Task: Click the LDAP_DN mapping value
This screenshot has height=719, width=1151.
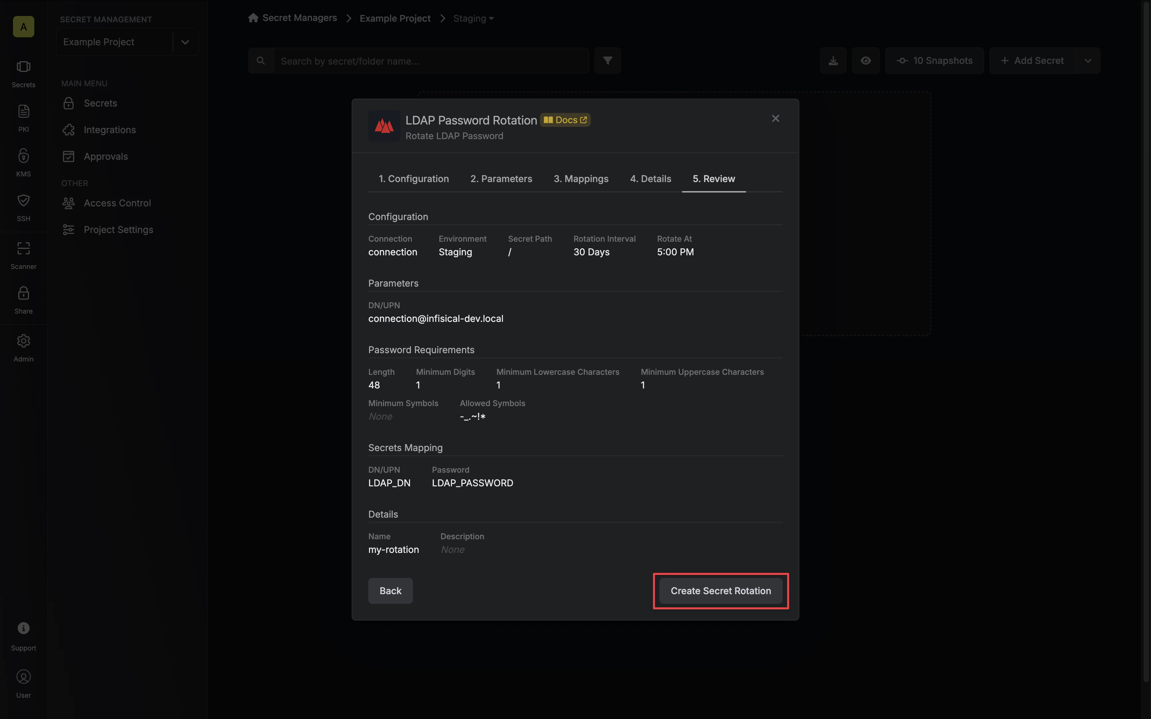Action: coord(389,483)
